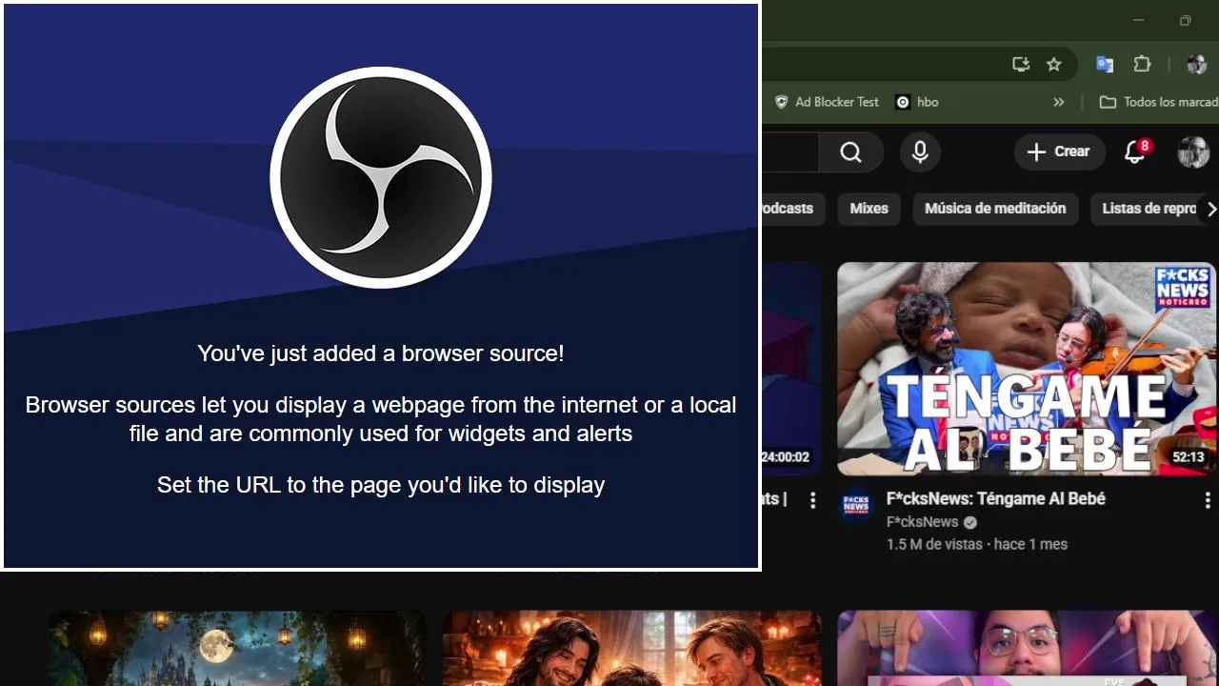Open the hbo bookmark
1219x686 pixels.
(x=917, y=102)
